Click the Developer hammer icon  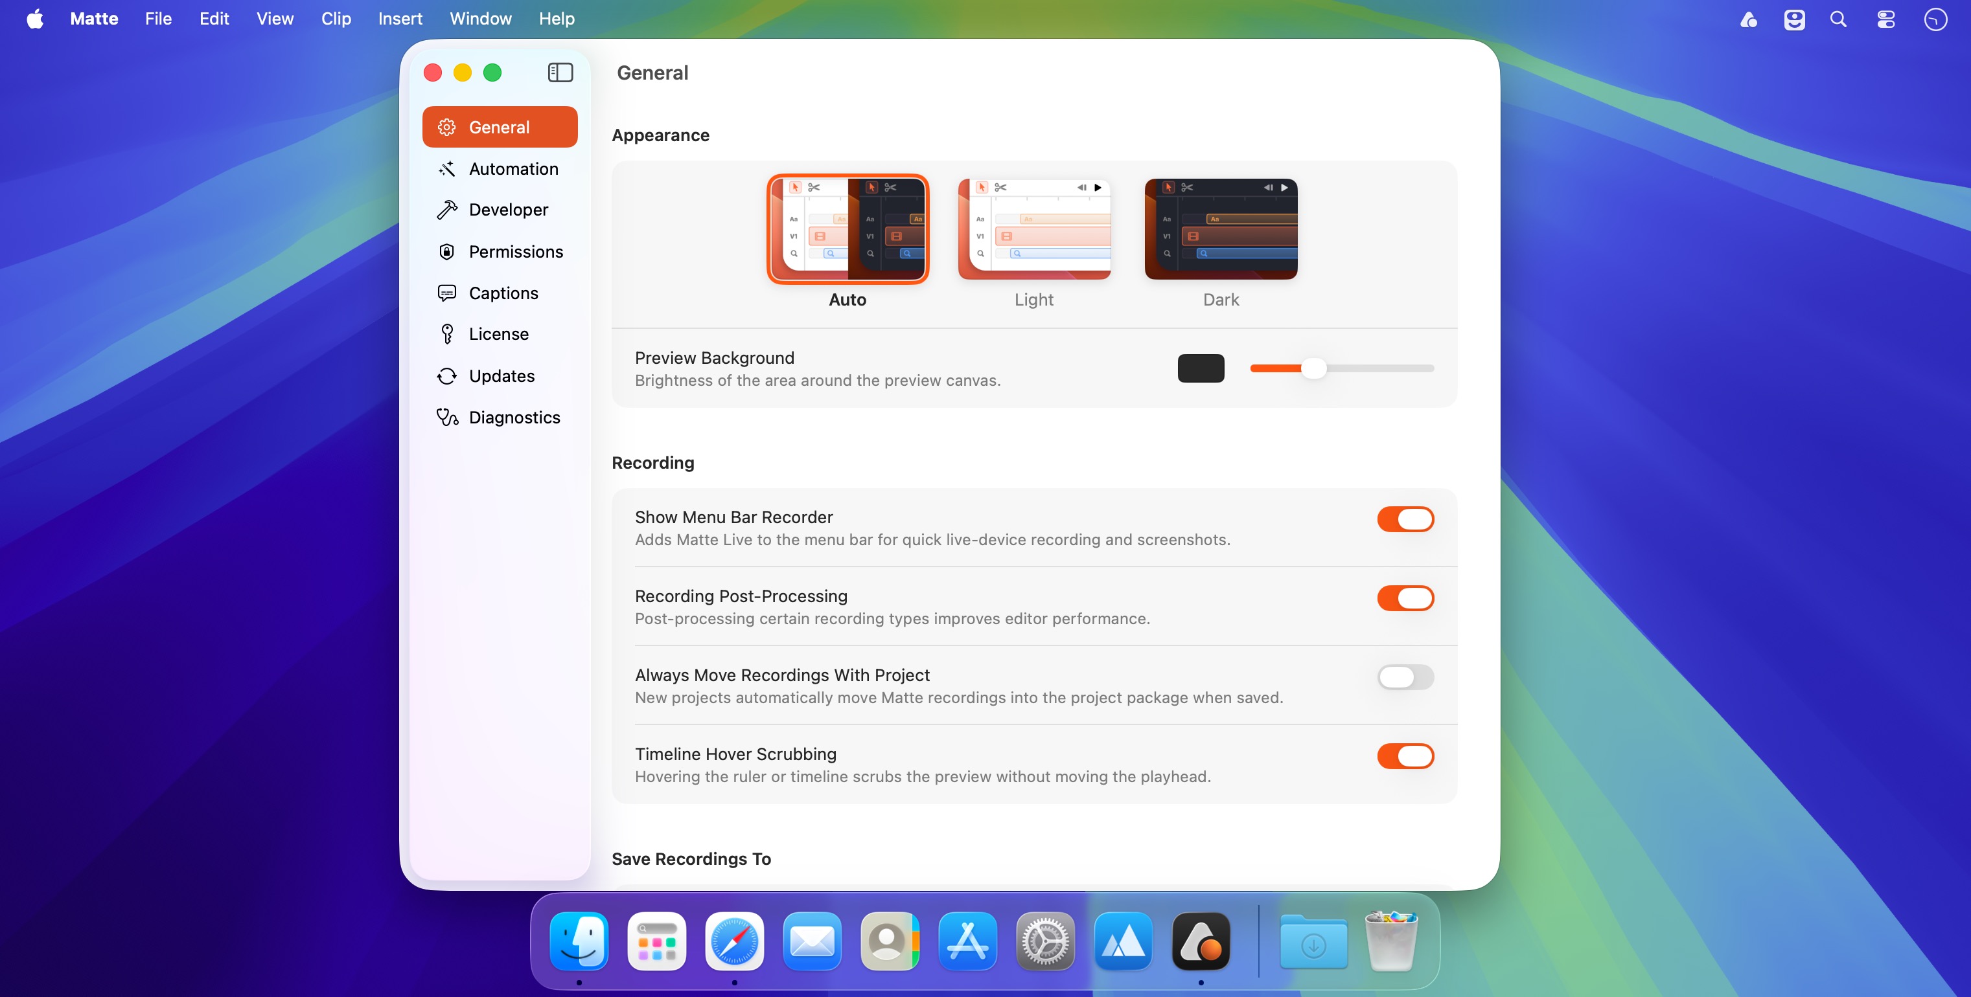pyautogui.click(x=447, y=210)
